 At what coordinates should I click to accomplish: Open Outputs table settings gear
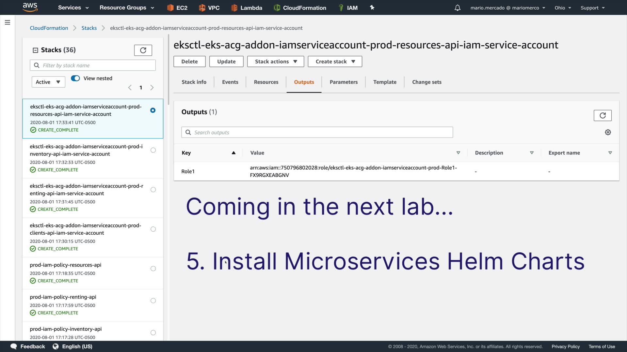pos(608,132)
